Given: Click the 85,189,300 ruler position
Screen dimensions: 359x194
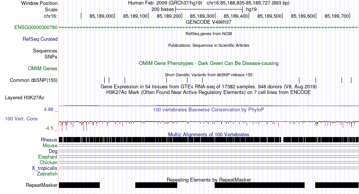Looking at the screenshot, I should pos(202,16).
